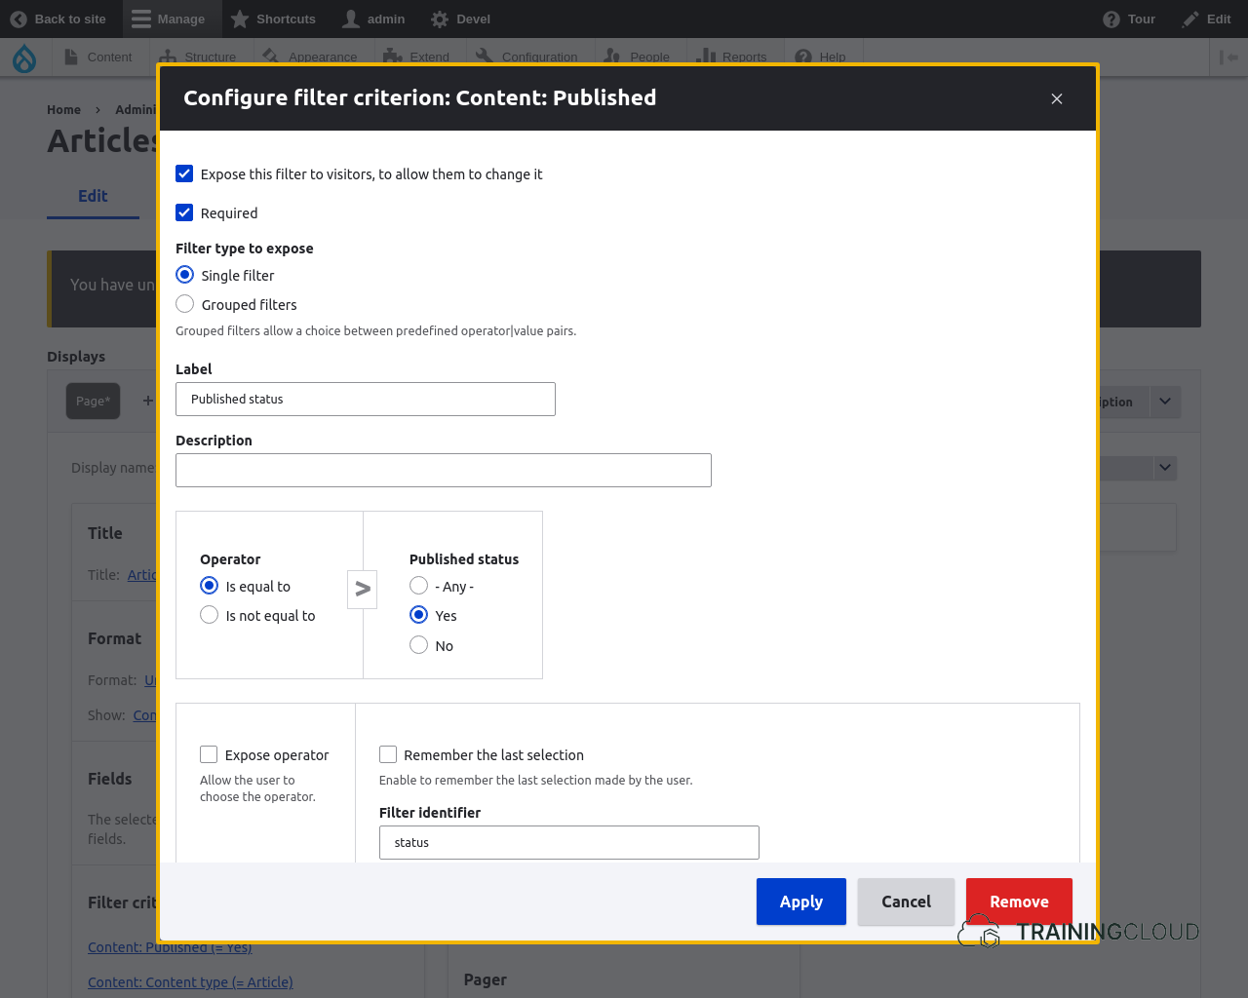This screenshot has width=1248, height=998.
Task: Click the Description input field
Action: [444, 471]
